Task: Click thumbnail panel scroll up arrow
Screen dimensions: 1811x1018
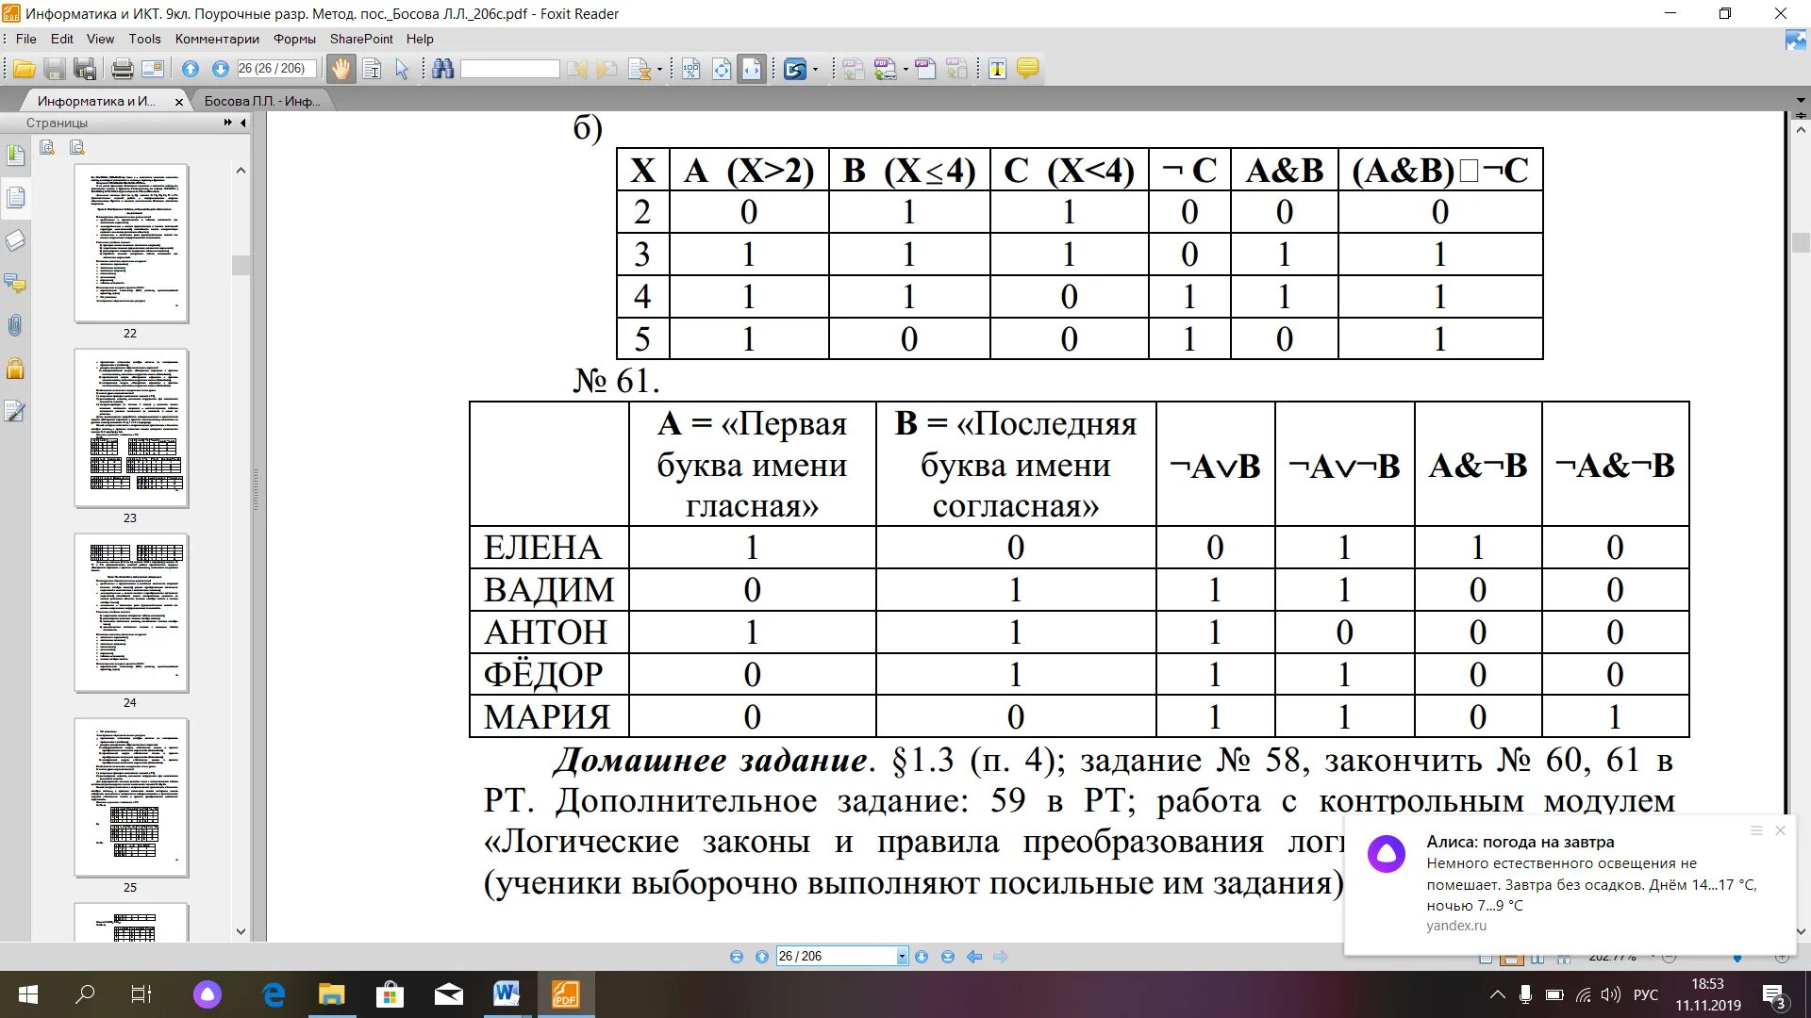Action: pyautogui.click(x=241, y=171)
